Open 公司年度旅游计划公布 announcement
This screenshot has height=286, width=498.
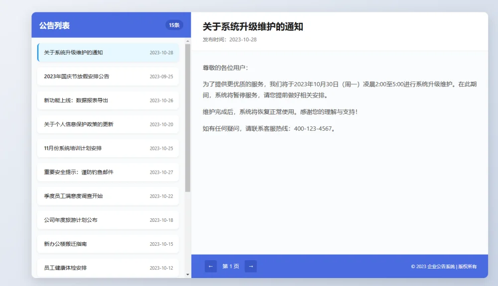tap(108, 220)
